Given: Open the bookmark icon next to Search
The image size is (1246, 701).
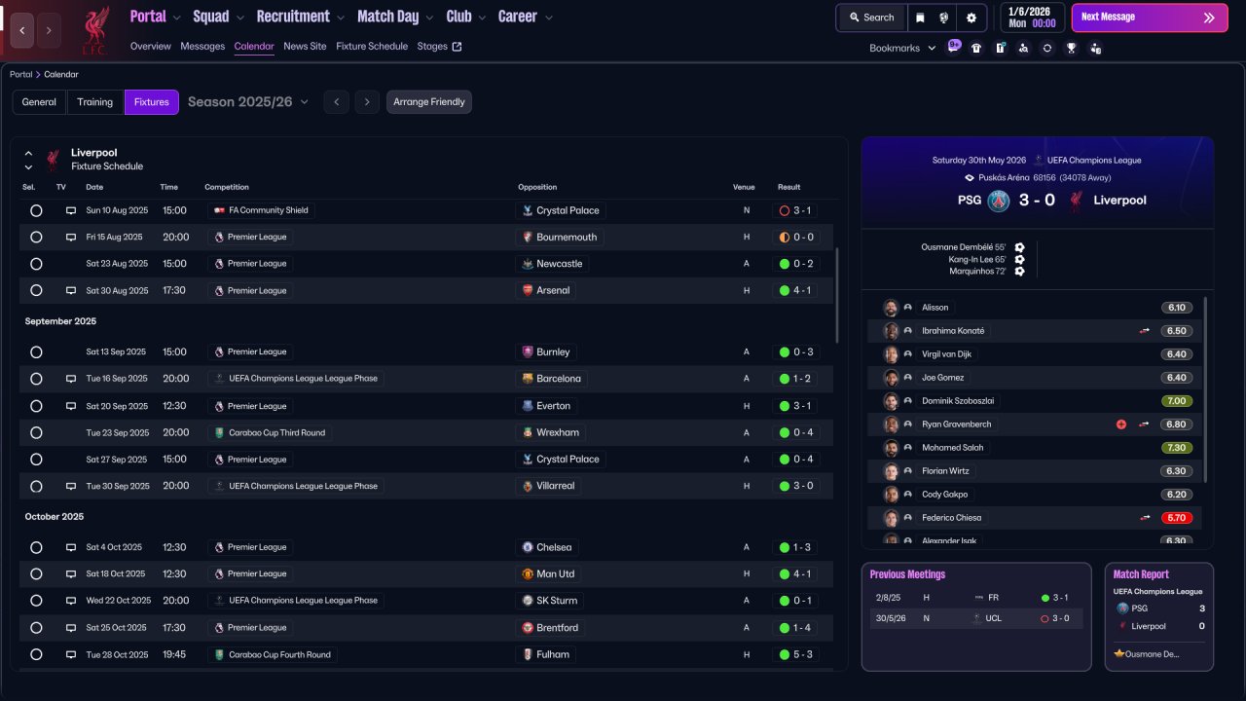Looking at the screenshot, I should pos(920,18).
